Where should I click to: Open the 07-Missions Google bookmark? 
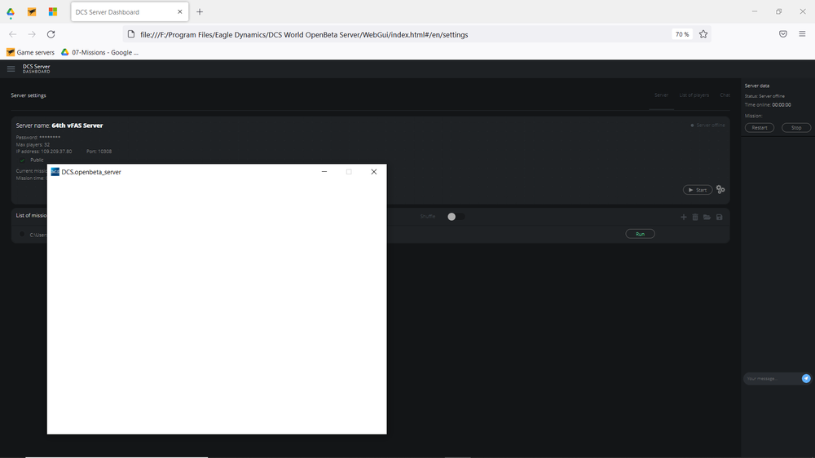tap(99, 52)
